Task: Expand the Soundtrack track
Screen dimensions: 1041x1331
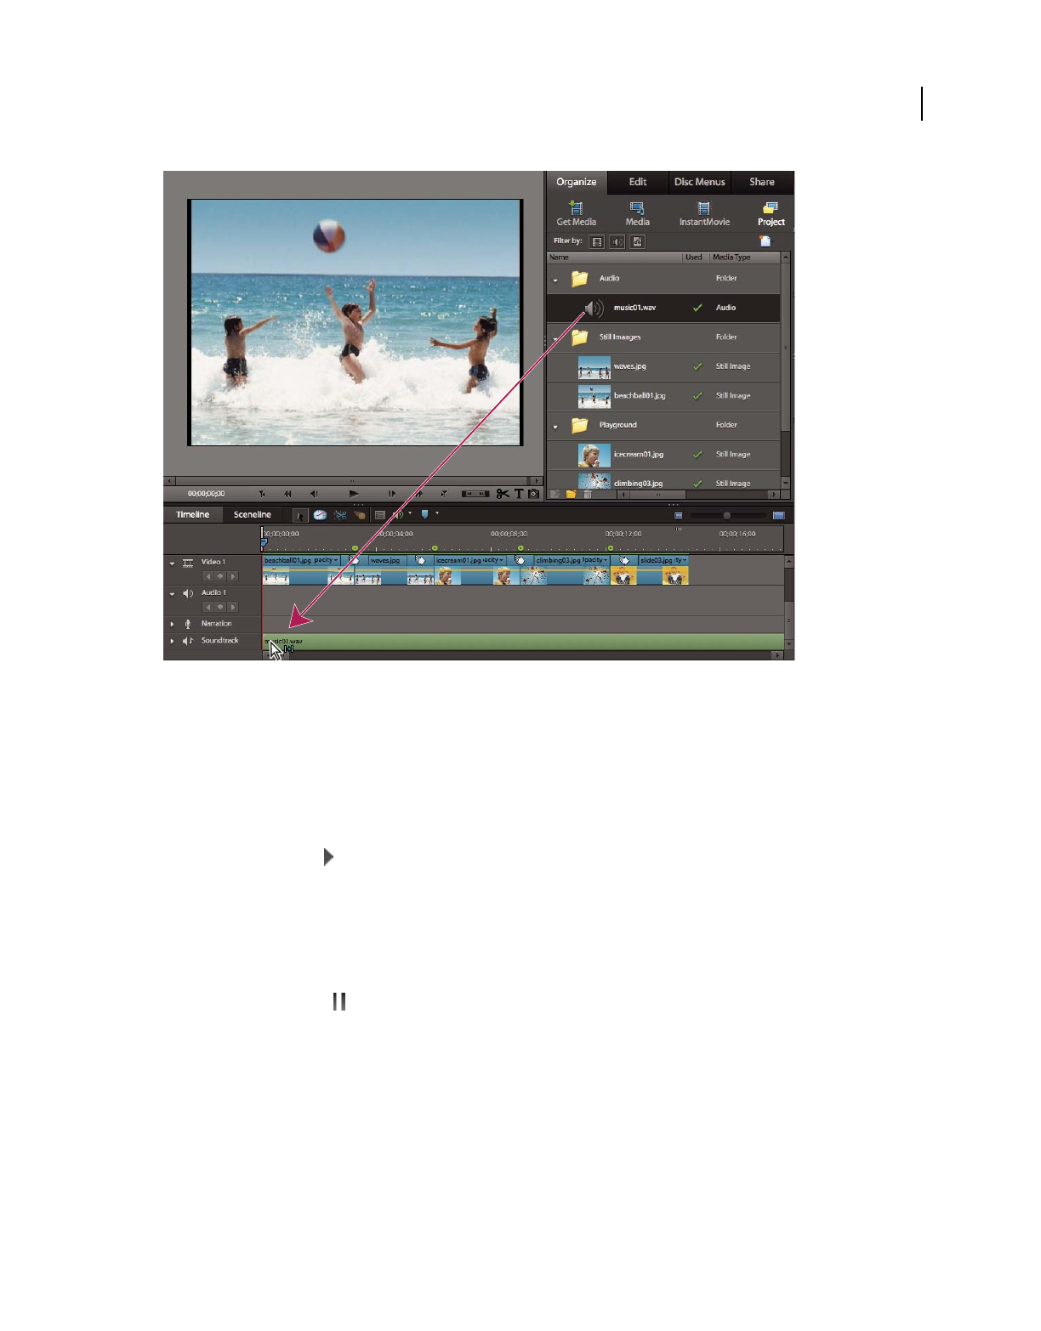Action: click(x=172, y=642)
